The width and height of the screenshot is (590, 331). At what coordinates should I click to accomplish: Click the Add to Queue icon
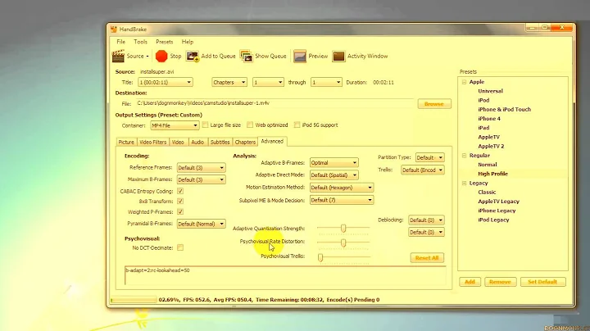(193, 56)
